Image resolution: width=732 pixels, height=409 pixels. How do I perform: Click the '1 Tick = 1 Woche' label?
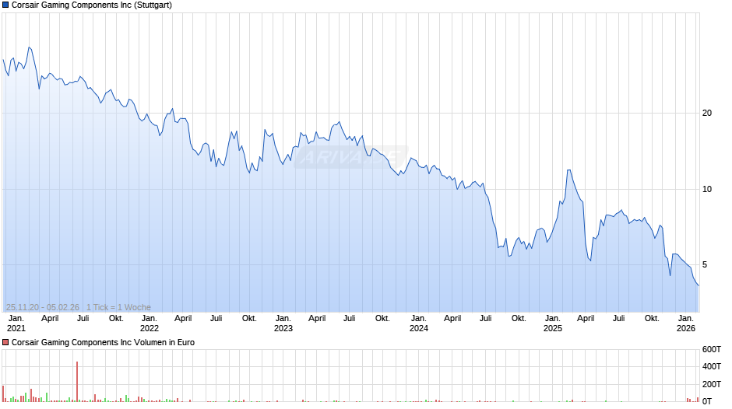[118, 307]
